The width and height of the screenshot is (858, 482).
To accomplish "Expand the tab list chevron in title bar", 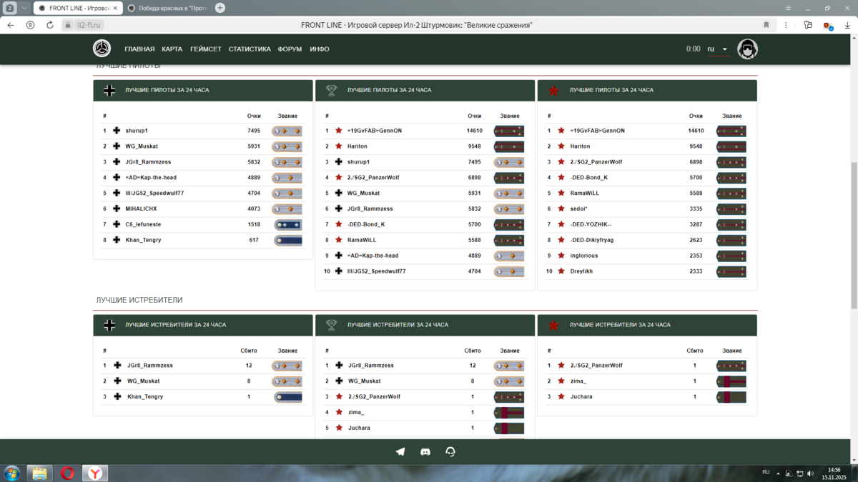I will pyautogui.click(x=24, y=8).
